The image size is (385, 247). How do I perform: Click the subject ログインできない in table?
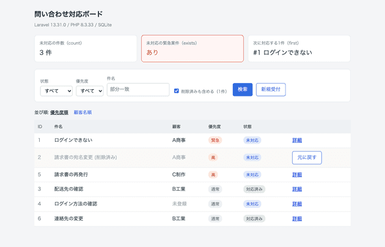[73, 140]
